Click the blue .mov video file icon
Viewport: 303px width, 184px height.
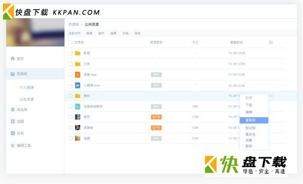coord(78,85)
